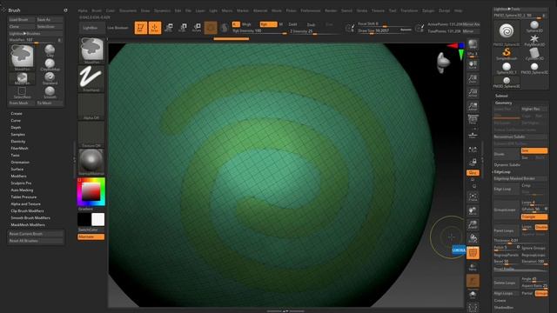The image size is (557, 313).
Task: Click the Actual size icon
Action: [x=473, y=93]
